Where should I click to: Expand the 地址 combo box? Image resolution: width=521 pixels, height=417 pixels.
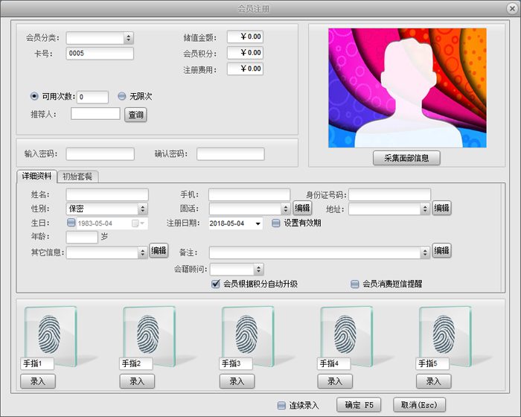tap(425, 208)
